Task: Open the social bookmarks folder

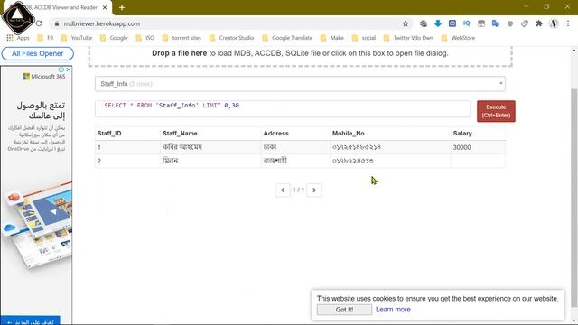Action: click(364, 38)
